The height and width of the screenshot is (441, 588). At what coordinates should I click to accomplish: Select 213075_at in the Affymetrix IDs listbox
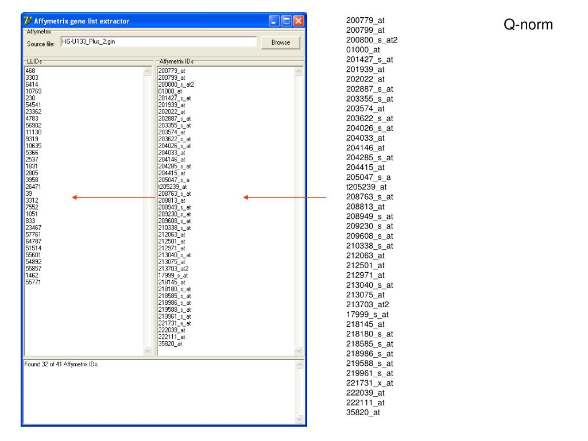(171, 262)
